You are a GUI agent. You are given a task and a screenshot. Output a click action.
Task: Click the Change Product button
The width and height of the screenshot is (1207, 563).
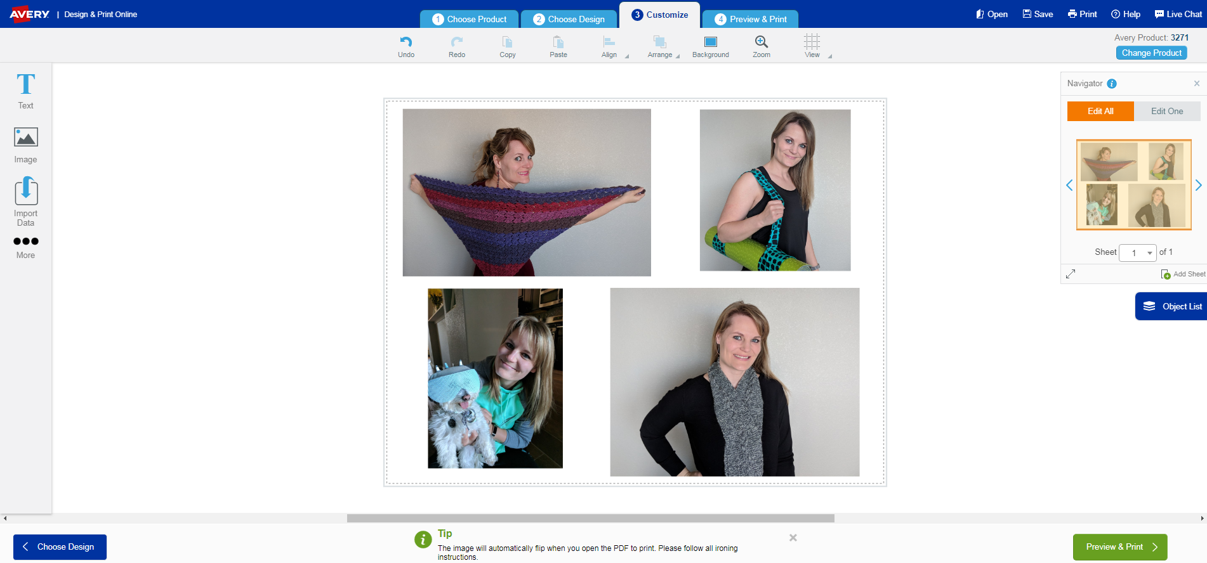1151,53
